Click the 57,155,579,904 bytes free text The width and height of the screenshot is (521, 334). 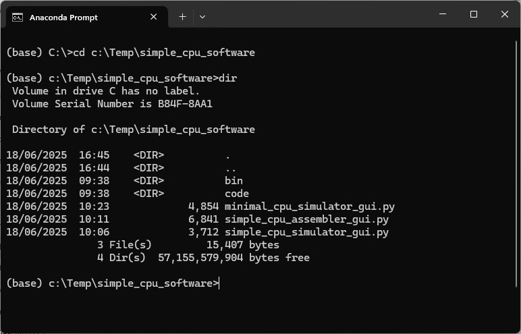[234, 258]
